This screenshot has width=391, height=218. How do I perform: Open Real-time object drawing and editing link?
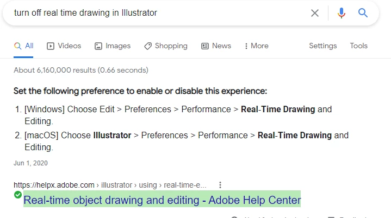coord(162,200)
